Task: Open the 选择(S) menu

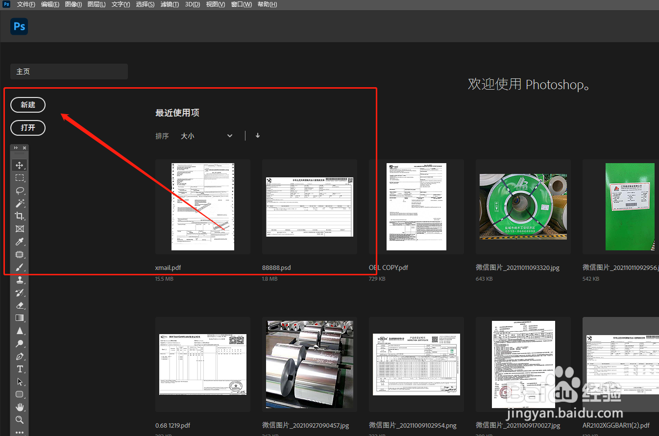Action: 145,4
